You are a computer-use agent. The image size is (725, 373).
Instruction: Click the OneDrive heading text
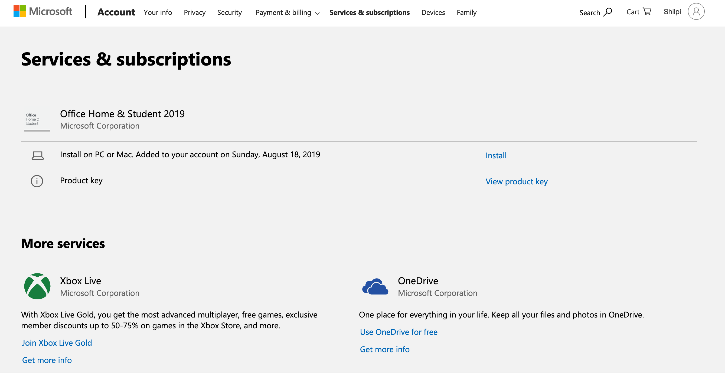point(418,281)
